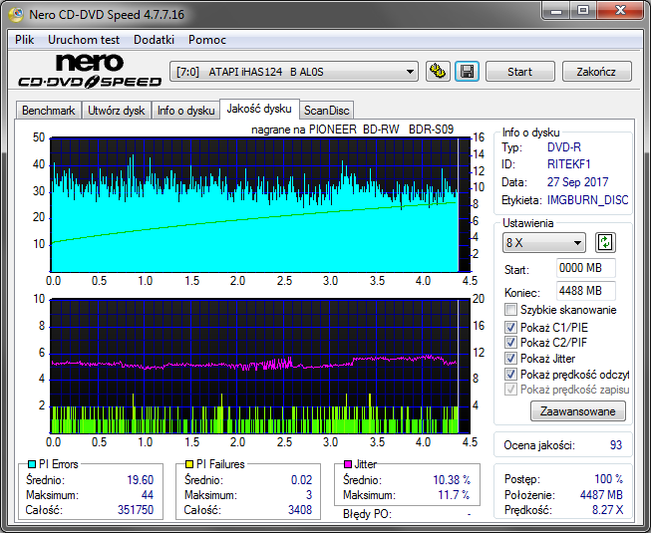
Task: Click the disabled Pokaż prędkość zapisu checkbox
Action: [x=510, y=390]
